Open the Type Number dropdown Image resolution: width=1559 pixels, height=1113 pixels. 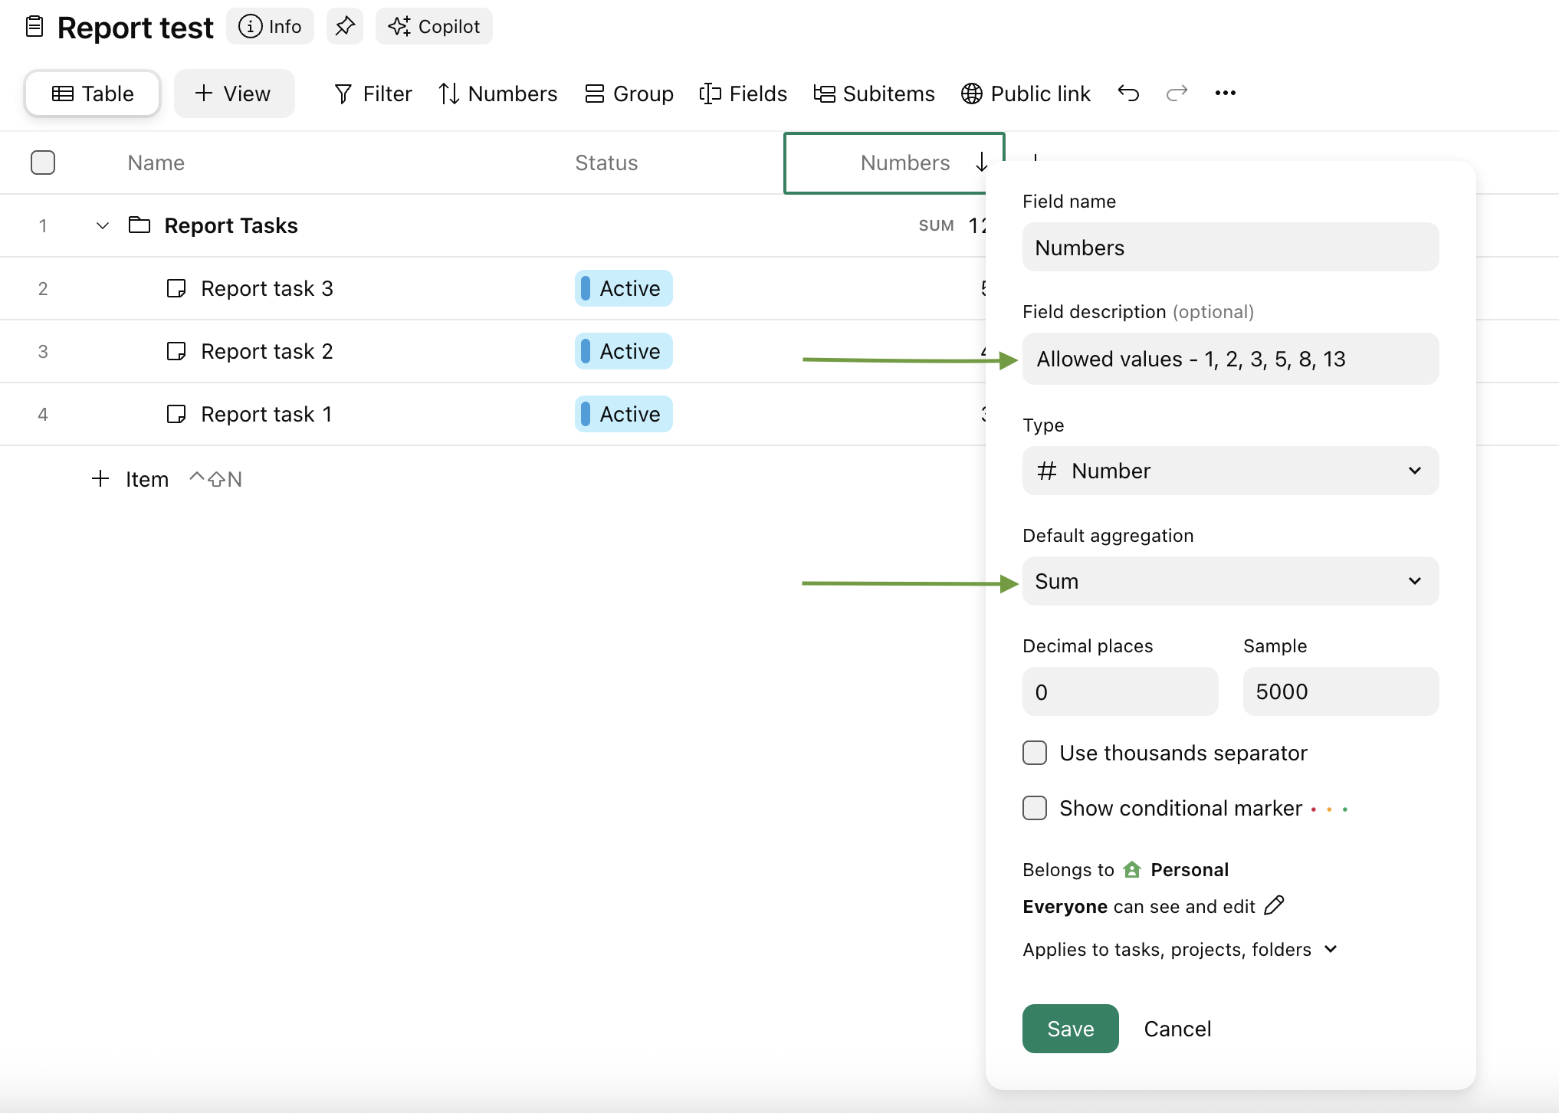(1230, 471)
